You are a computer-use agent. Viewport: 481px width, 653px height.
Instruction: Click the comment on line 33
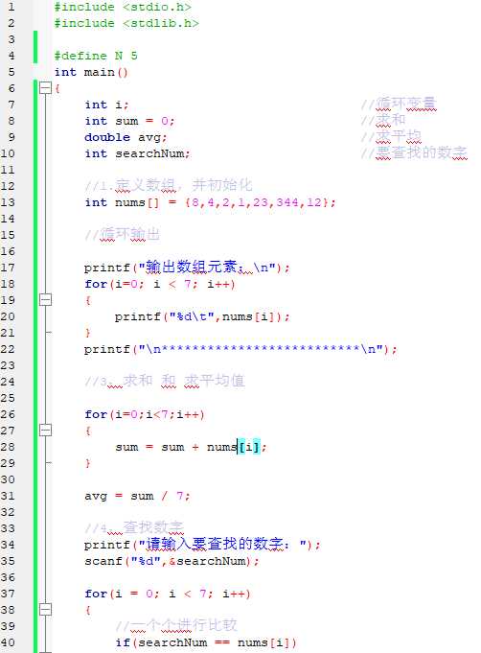(134, 527)
